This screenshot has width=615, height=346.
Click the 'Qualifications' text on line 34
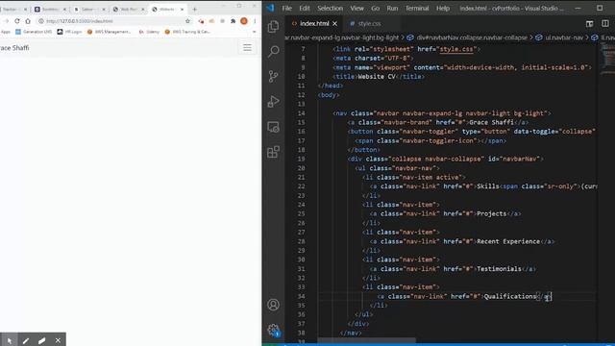(510, 297)
